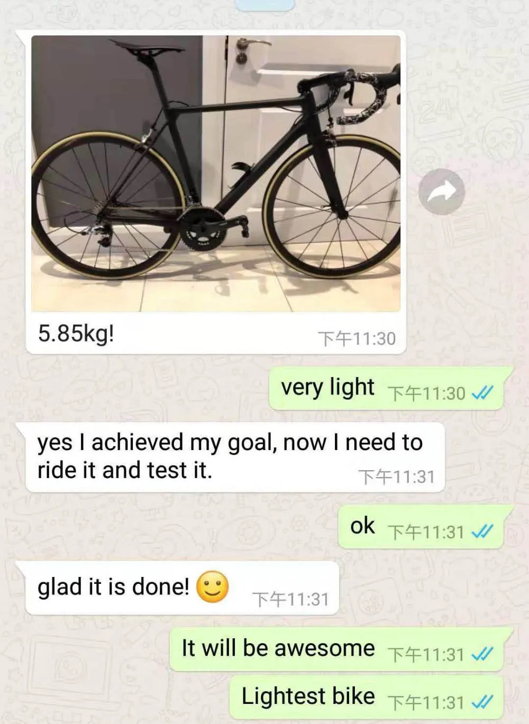The width and height of the screenshot is (529, 724).
Task: Click the read receipt ticks on 'very light'
Action: pyautogui.click(x=482, y=393)
